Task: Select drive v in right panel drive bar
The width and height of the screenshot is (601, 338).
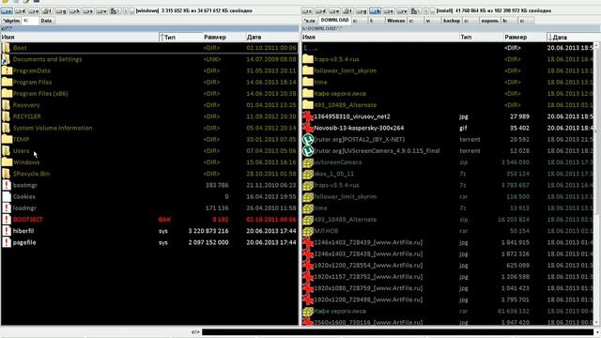Action: point(402,11)
